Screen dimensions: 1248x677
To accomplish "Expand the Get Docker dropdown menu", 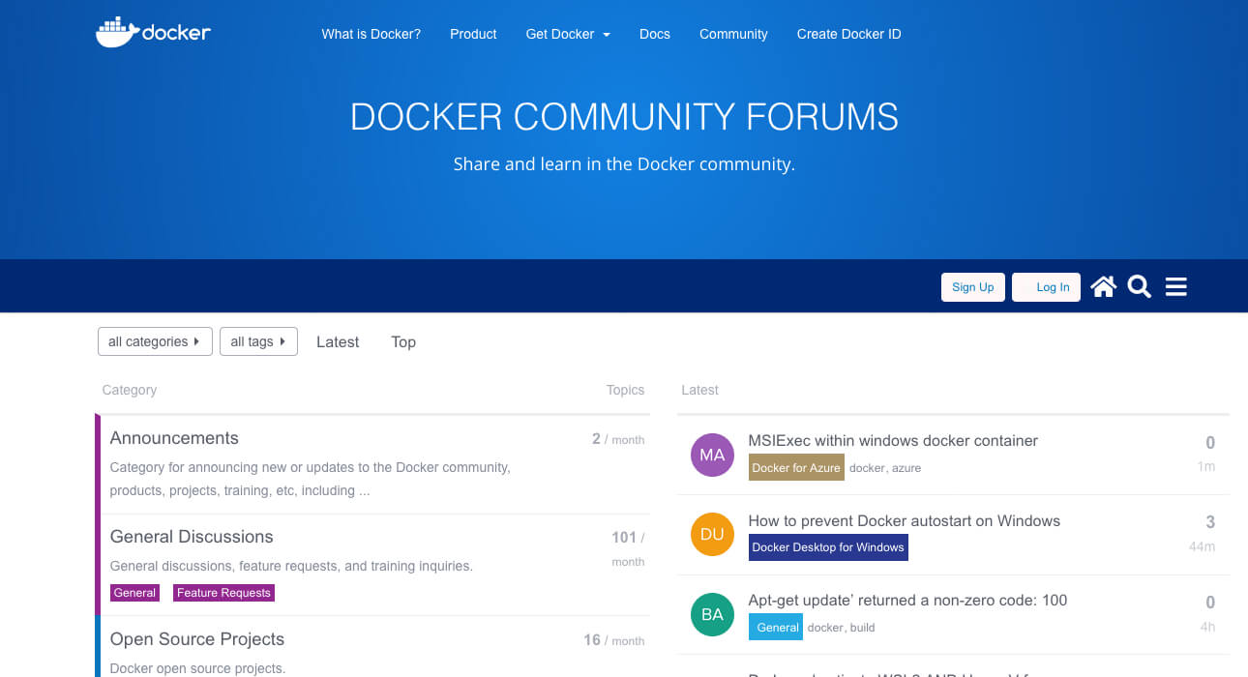I will 567,34.
